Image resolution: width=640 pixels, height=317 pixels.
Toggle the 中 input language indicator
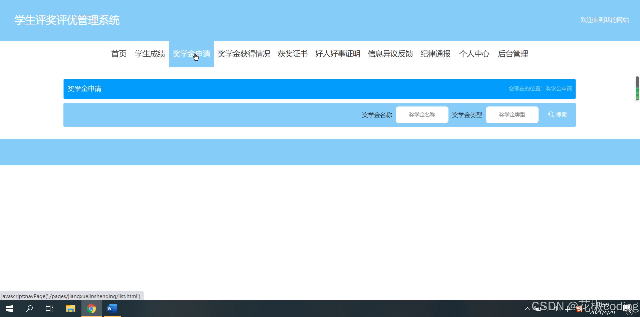click(567, 309)
